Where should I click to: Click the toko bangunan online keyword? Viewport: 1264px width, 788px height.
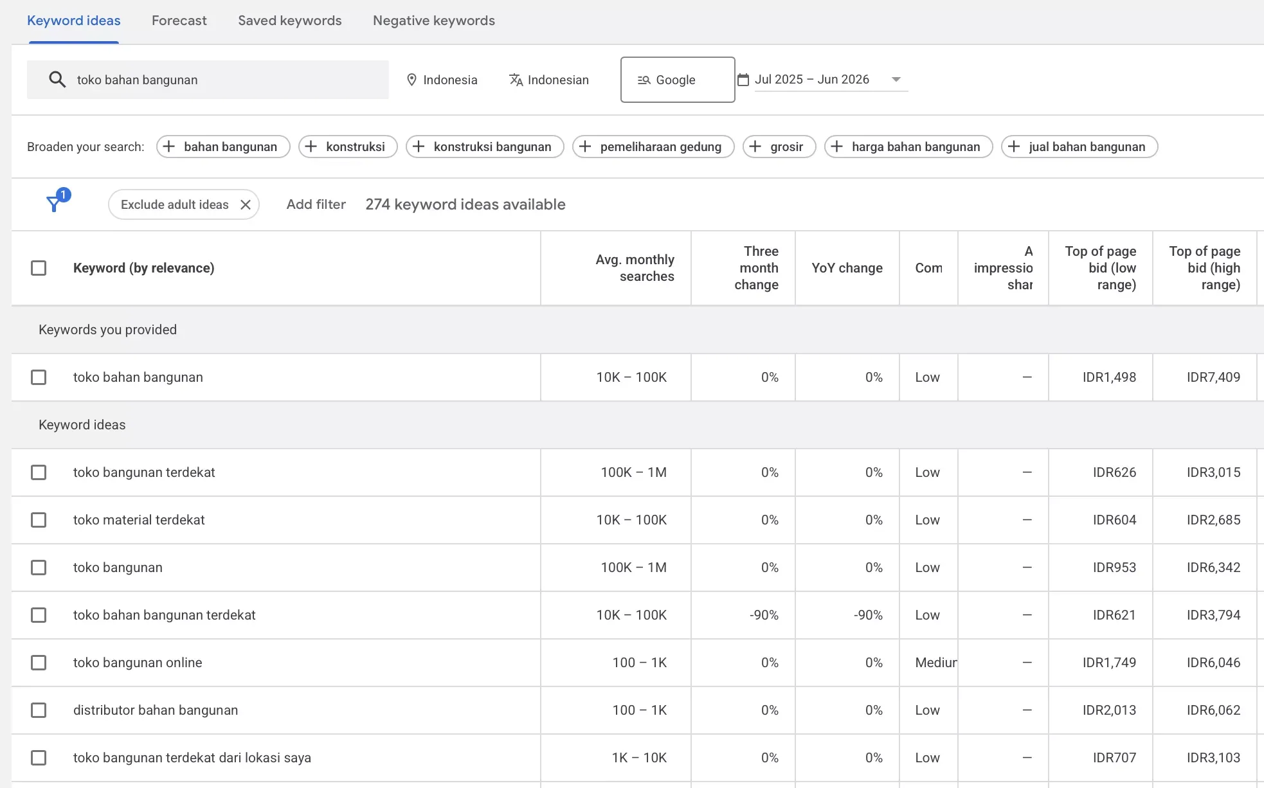pos(138,663)
